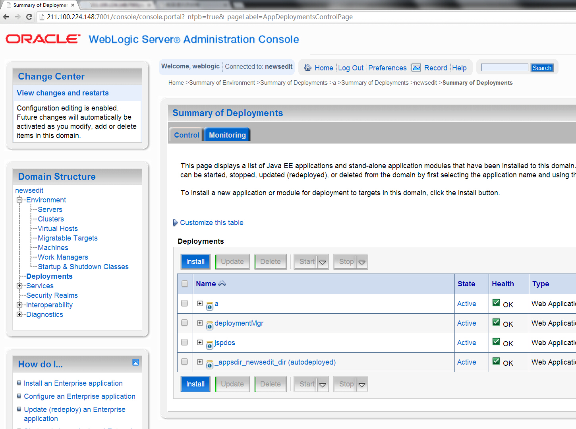Switch to the Control tab
Screen dimensions: 576x429
(186, 135)
